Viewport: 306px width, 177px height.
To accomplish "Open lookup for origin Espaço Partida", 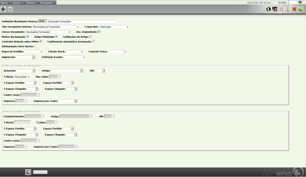I will [x=72, y=83].
